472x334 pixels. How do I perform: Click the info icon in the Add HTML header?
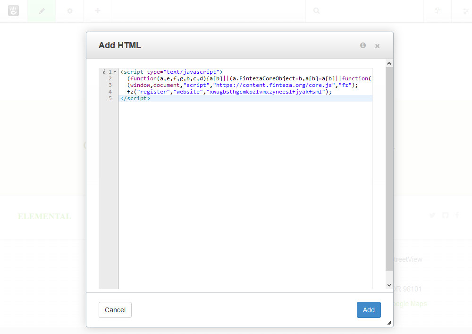[x=363, y=45]
